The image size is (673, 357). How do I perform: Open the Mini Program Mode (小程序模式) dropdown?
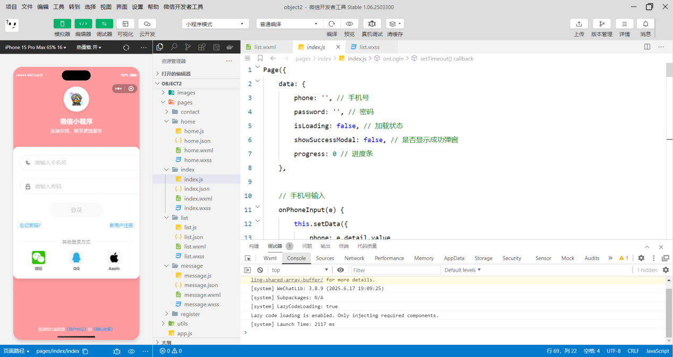pyautogui.click(x=215, y=24)
